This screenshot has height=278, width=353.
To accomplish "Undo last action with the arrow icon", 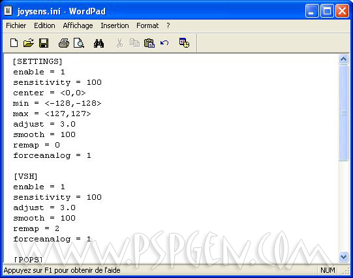I will 164,43.
